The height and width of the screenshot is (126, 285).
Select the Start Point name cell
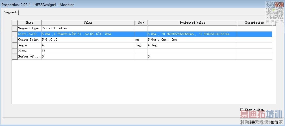[29, 34]
